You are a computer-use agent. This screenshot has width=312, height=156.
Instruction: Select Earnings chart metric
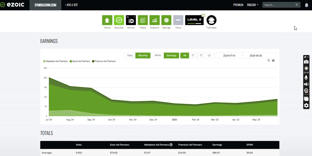[x=171, y=55]
